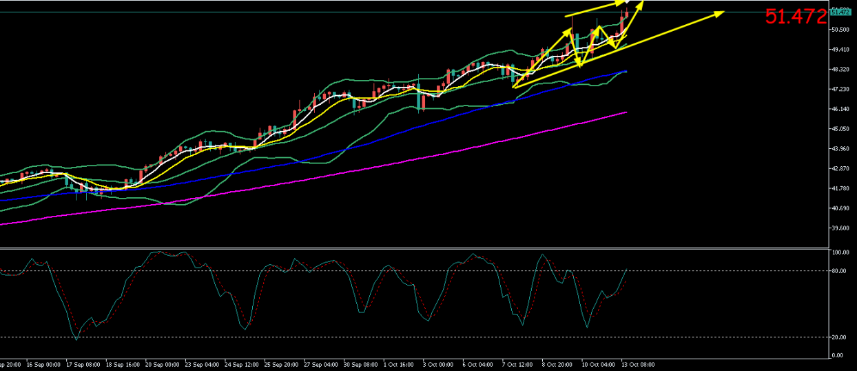This screenshot has height=371, width=857.
Task: Click the 39.600 price axis label
Action: point(840,228)
